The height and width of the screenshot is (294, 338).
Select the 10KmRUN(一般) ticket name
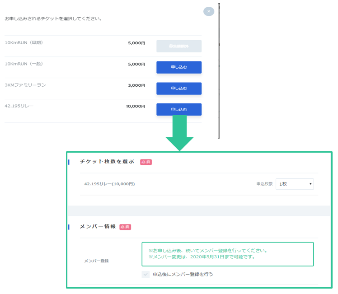pyautogui.click(x=23, y=64)
